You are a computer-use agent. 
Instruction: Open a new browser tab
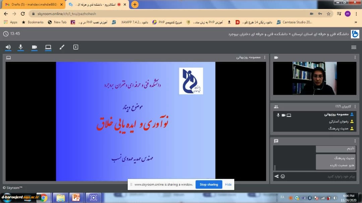tap(135, 4)
